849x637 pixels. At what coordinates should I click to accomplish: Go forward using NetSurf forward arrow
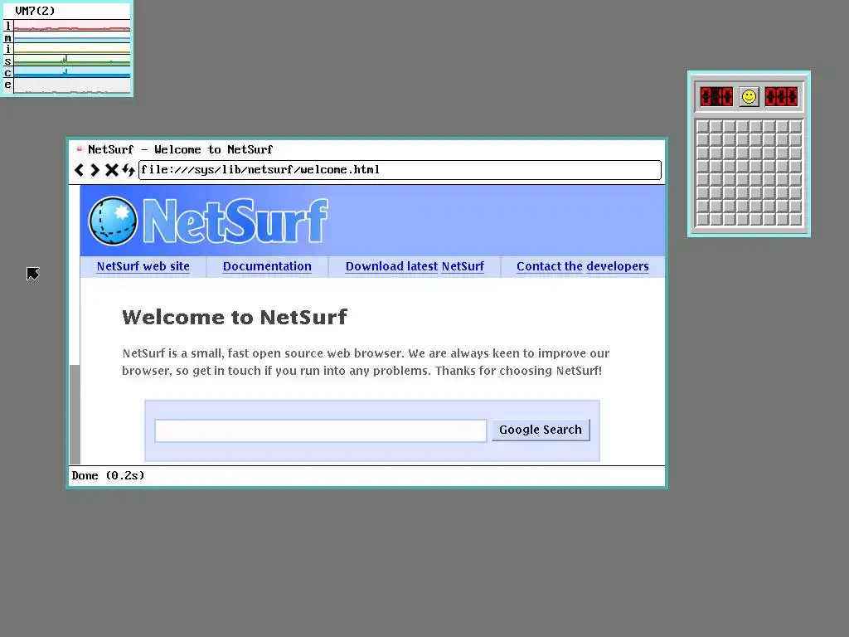(95, 170)
